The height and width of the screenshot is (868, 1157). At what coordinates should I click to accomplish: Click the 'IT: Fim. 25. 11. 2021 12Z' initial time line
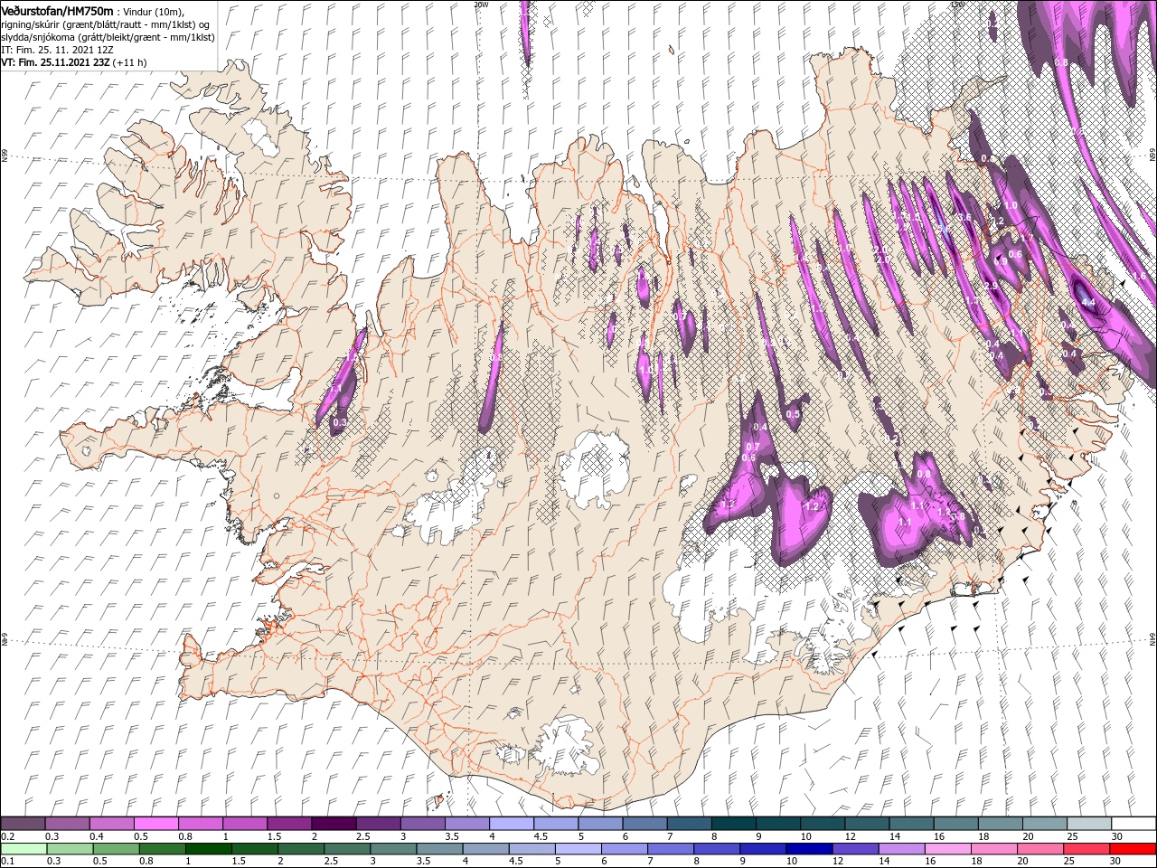[x=57, y=50]
